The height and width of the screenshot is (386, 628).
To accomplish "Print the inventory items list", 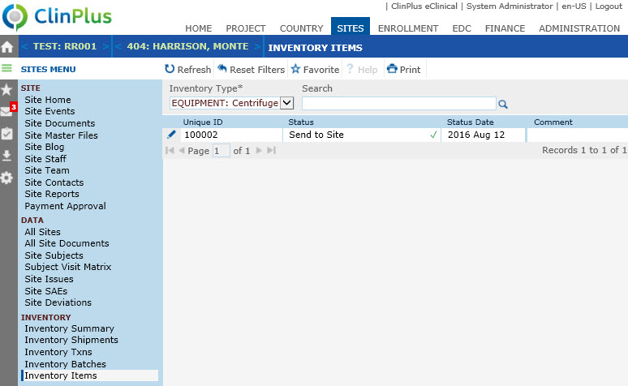I will pyautogui.click(x=403, y=70).
